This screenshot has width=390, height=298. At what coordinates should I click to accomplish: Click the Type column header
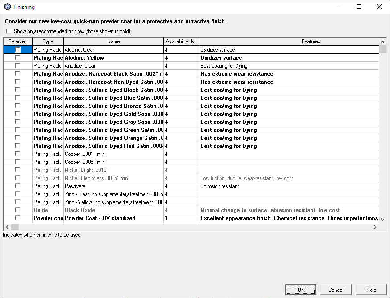click(48, 41)
